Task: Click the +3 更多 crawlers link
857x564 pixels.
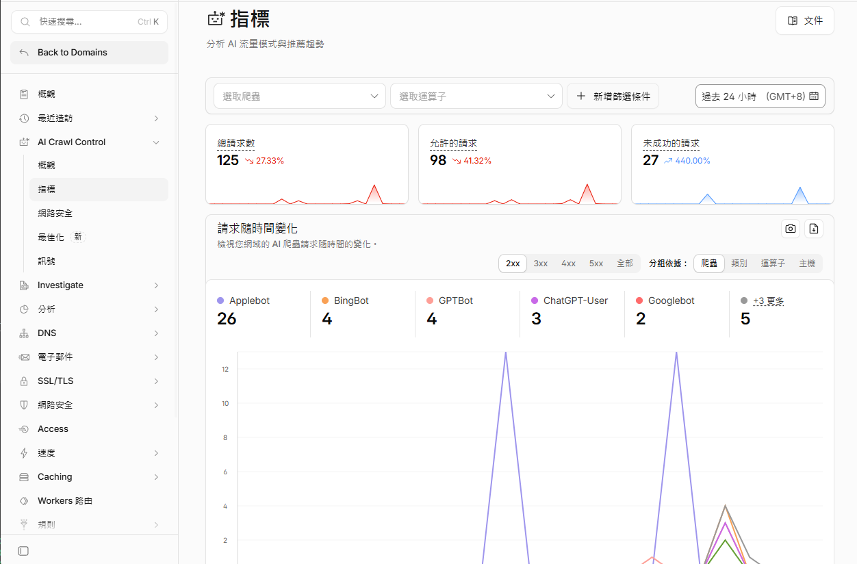Action: pyautogui.click(x=768, y=300)
